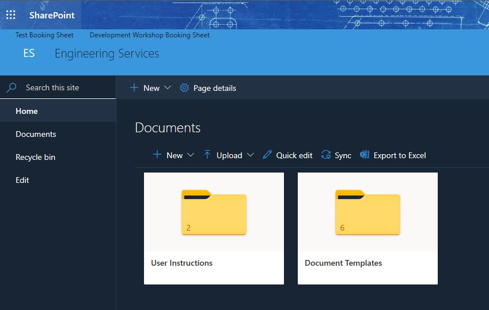Image resolution: width=489 pixels, height=310 pixels.
Task: Click the search magnifier icon
Action: point(12,87)
